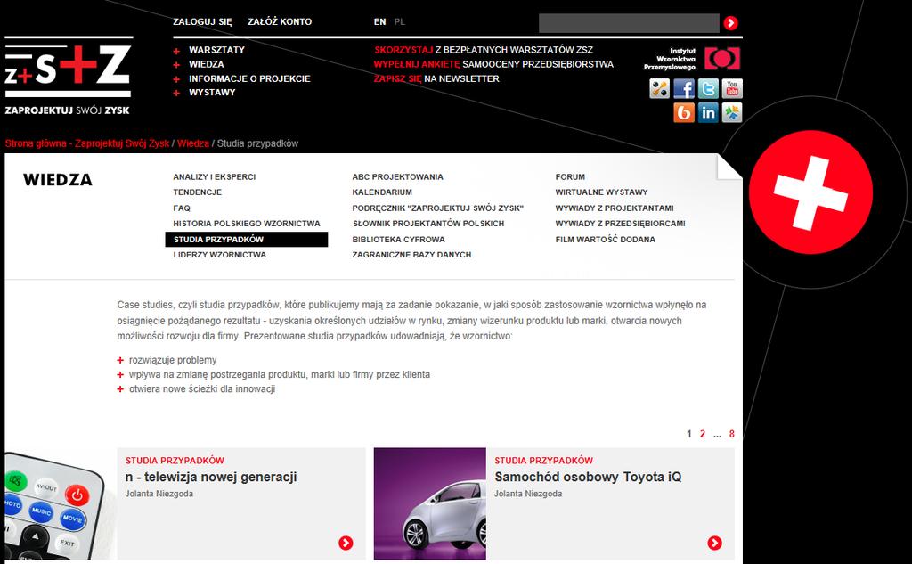Open the Facebook social icon
The image size is (912, 564).
684,88
